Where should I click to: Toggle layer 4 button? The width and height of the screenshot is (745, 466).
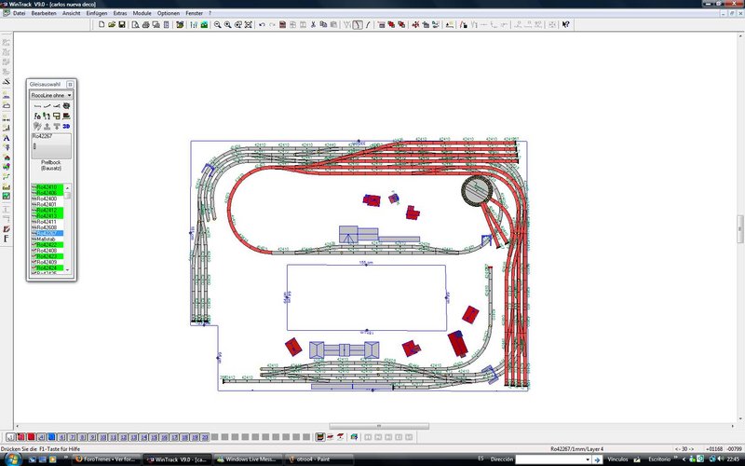click(41, 437)
